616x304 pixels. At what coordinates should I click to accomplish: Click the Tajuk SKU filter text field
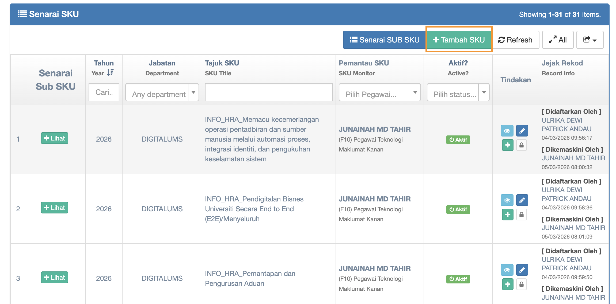point(269,92)
